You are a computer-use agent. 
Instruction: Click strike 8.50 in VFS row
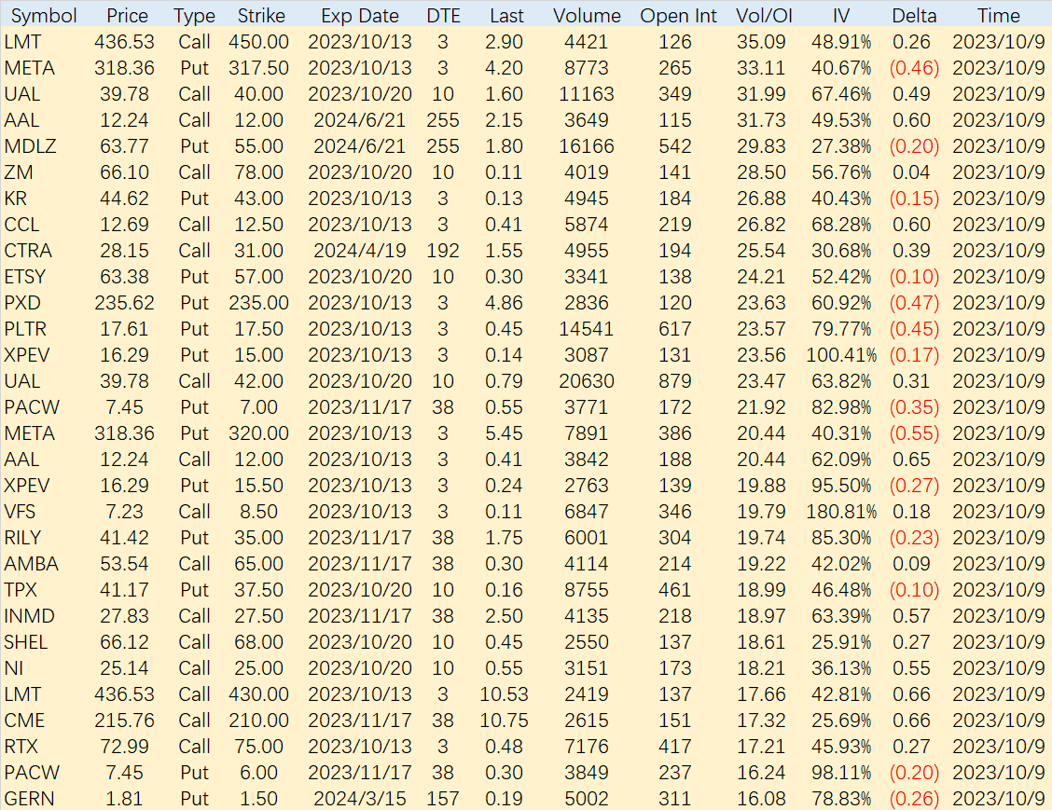258,512
